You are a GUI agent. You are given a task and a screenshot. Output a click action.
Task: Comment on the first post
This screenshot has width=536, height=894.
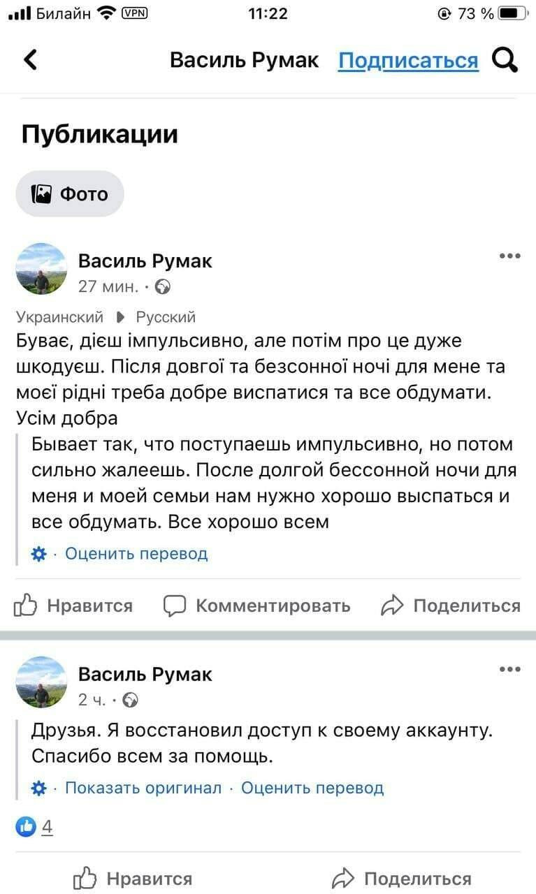tap(257, 606)
